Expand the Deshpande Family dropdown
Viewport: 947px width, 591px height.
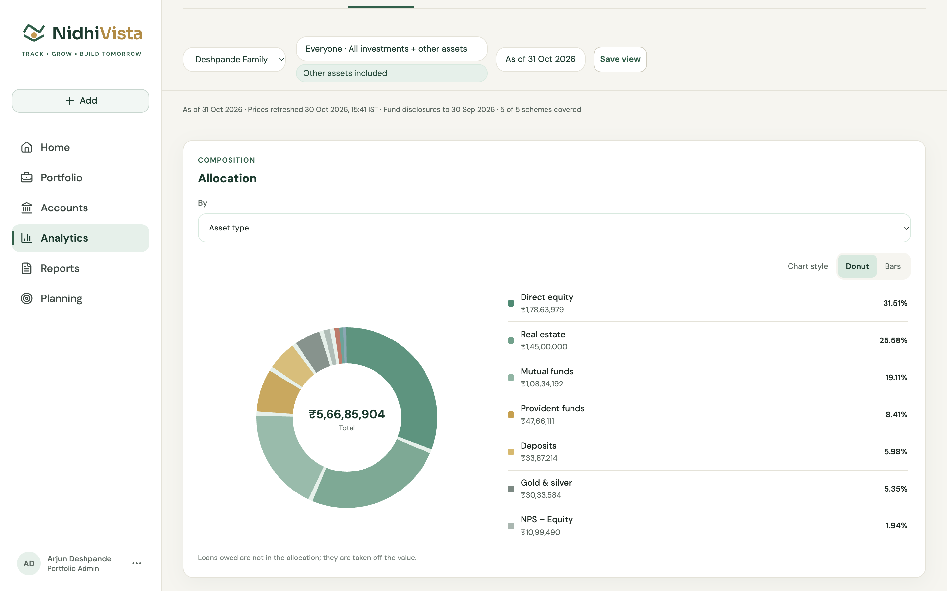pyautogui.click(x=234, y=59)
